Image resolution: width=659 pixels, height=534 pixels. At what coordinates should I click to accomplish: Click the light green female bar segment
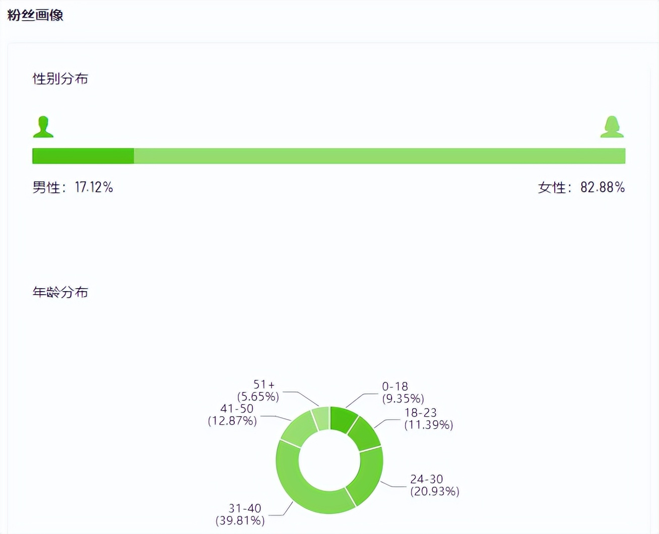379,156
